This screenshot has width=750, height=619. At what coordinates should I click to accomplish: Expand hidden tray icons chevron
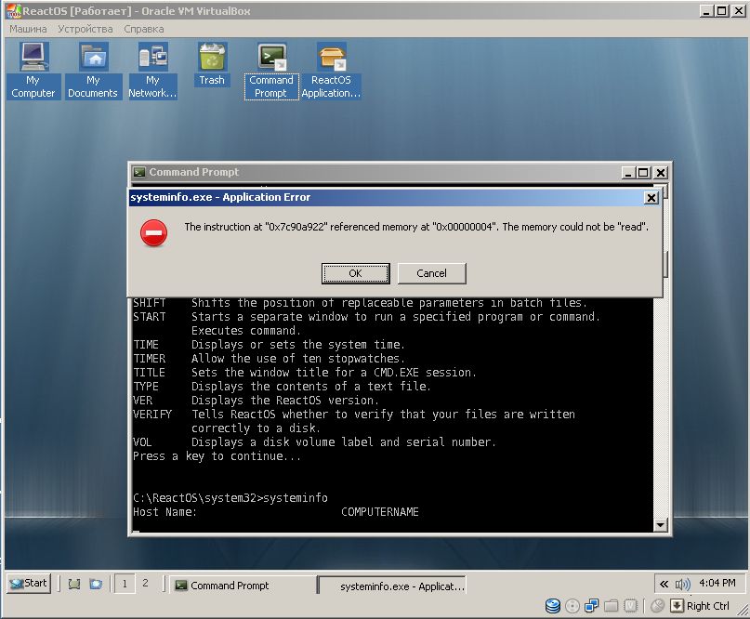pyautogui.click(x=664, y=584)
